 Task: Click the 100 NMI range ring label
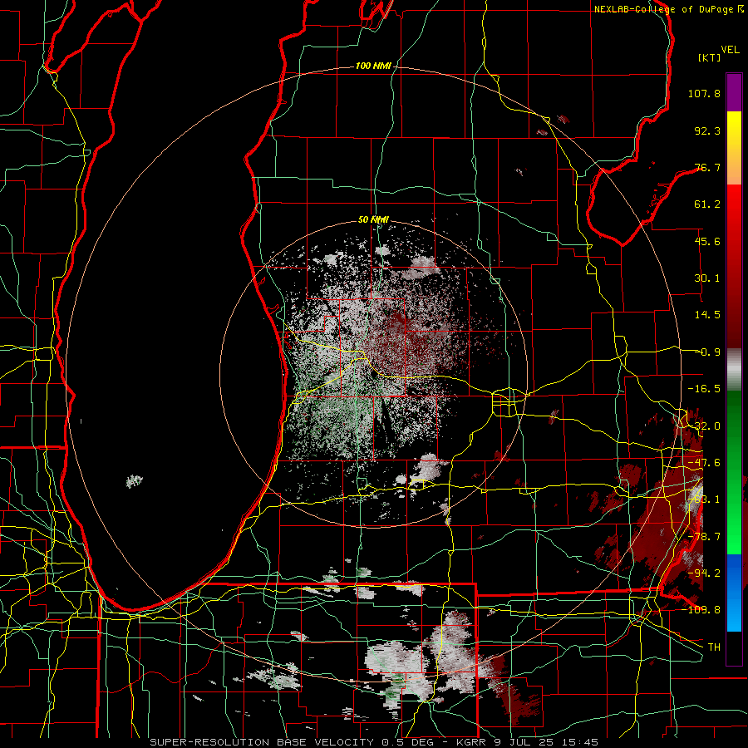coord(373,66)
